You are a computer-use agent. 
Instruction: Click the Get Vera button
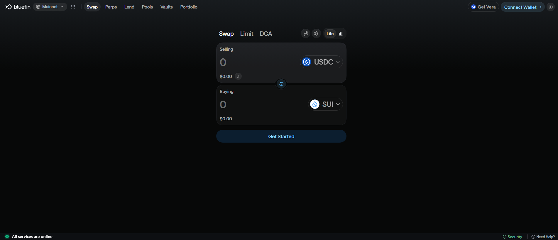(x=483, y=7)
